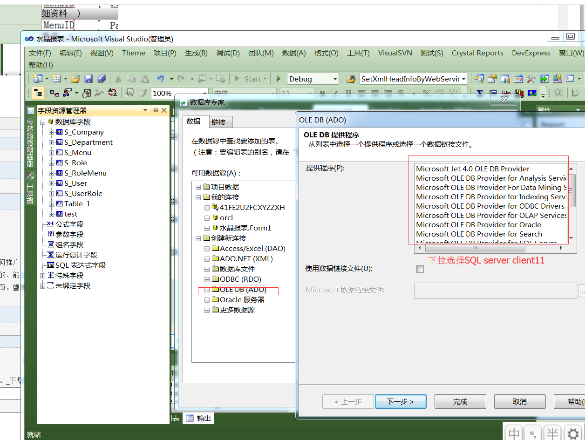The width and height of the screenshot is (585, 440).
Task: Select the SQL 表达式字段 node
Action: 81,265
